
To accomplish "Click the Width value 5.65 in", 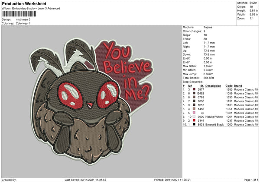I will click(254, 15).
